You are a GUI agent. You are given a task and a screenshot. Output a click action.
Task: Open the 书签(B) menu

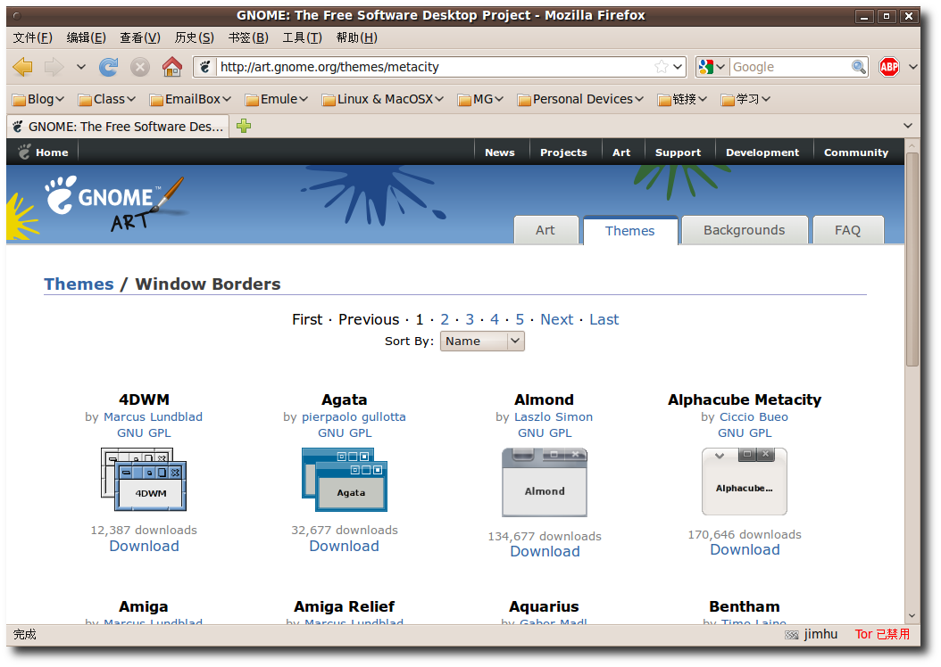248,37
